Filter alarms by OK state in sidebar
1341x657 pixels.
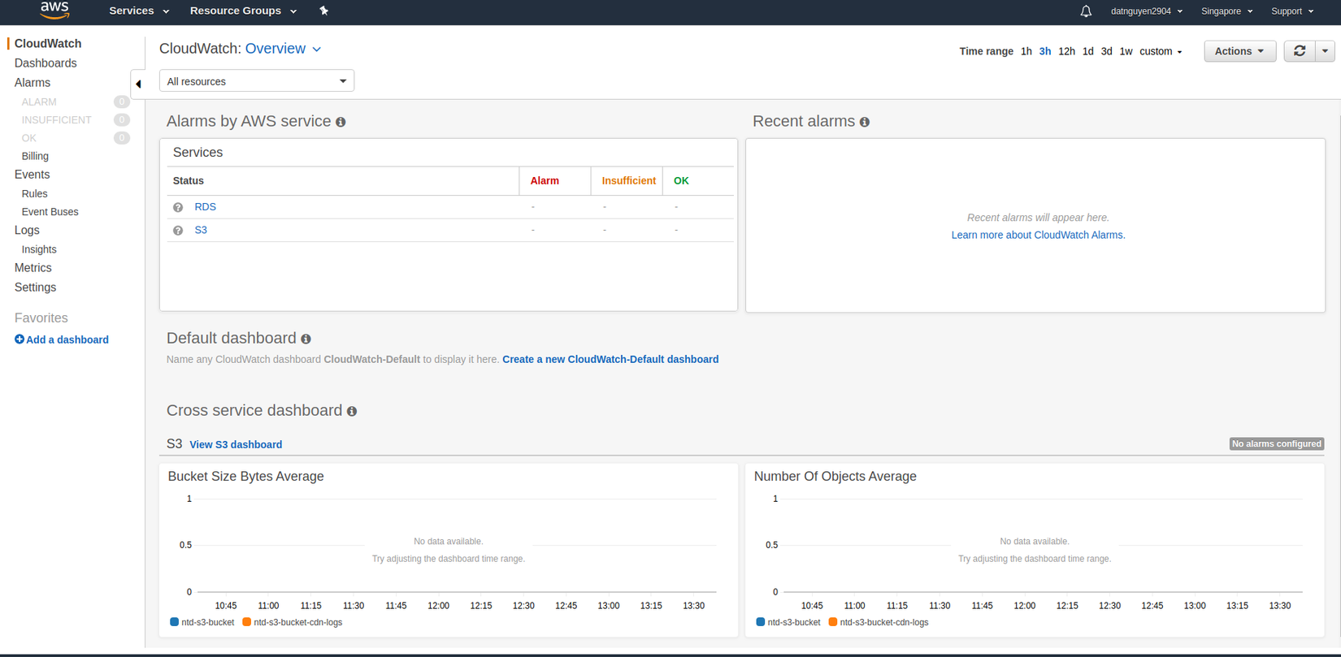28,138
